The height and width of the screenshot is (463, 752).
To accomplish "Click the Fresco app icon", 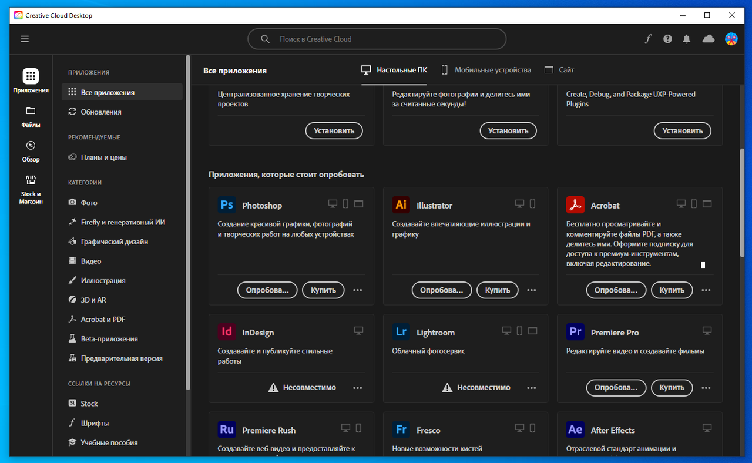I will (401, 430).
